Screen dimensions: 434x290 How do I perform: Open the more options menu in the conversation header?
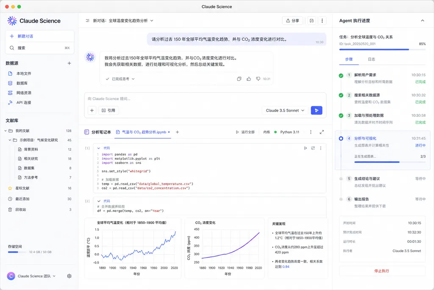[322, 20]
